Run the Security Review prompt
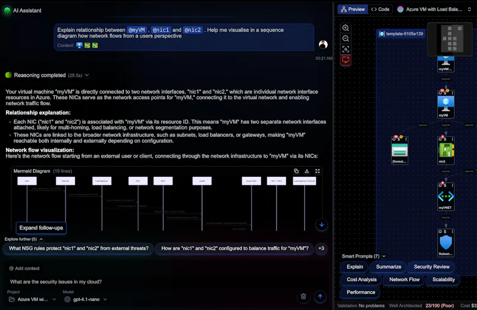 431,267
